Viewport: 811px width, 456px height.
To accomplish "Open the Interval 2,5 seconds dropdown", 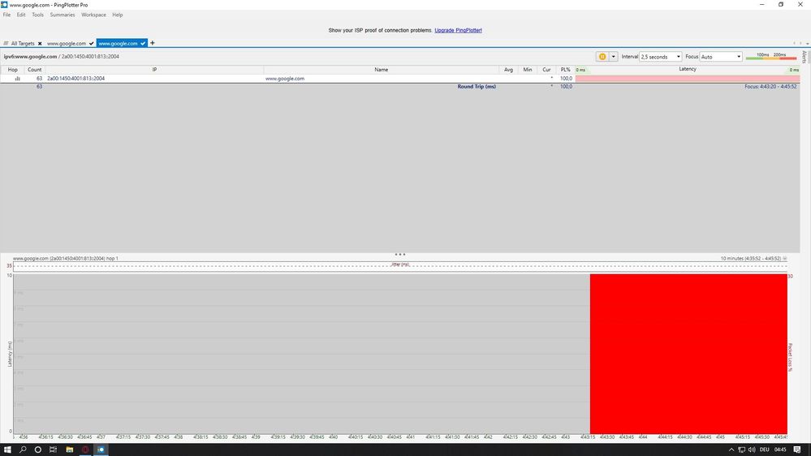I will click(x=661, y=57).
